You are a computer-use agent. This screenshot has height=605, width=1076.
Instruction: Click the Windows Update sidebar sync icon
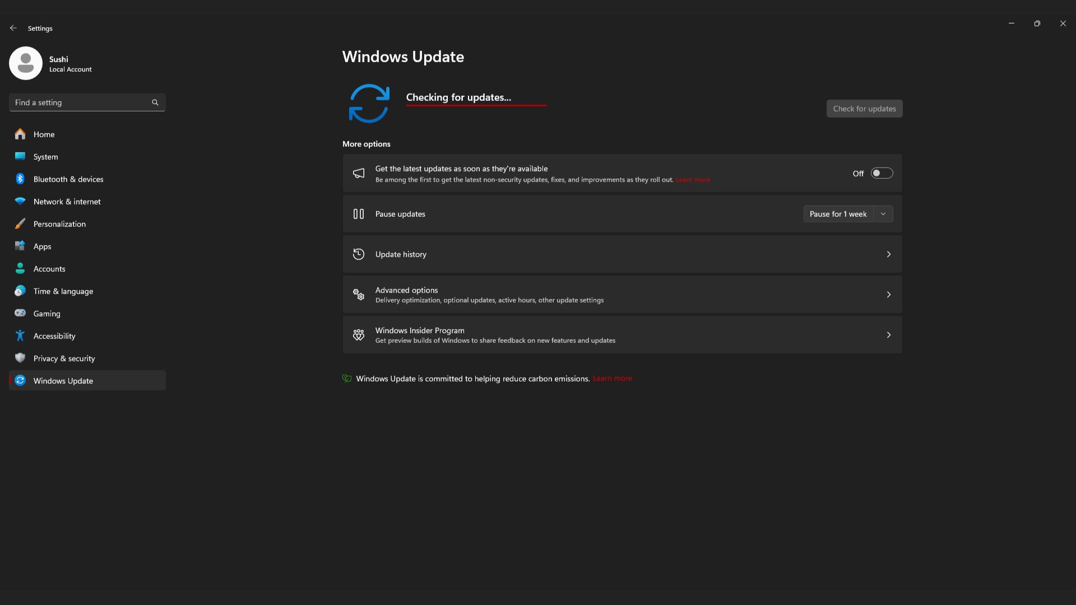point(20,380)
